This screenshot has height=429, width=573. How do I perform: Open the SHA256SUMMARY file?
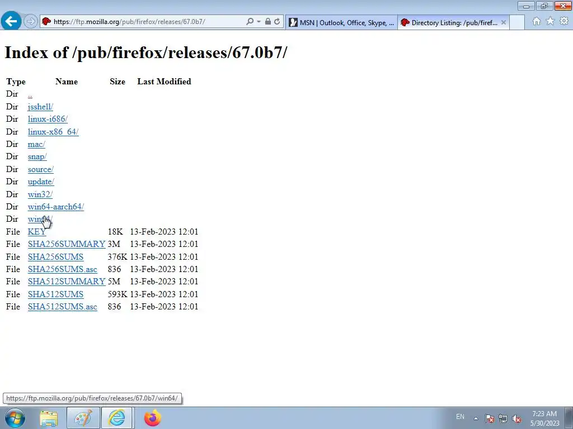click(x=67, y=244)
